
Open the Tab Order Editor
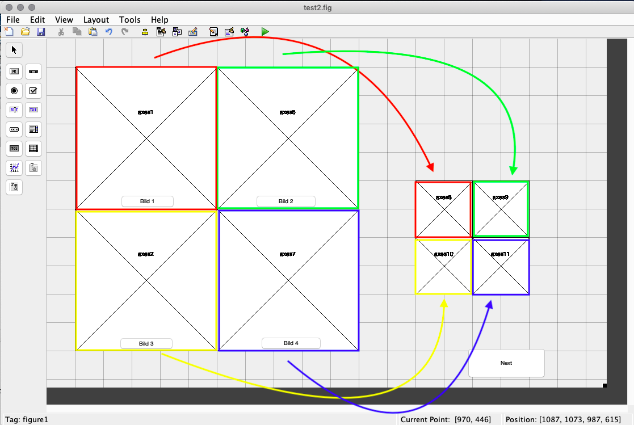(177, 32)
